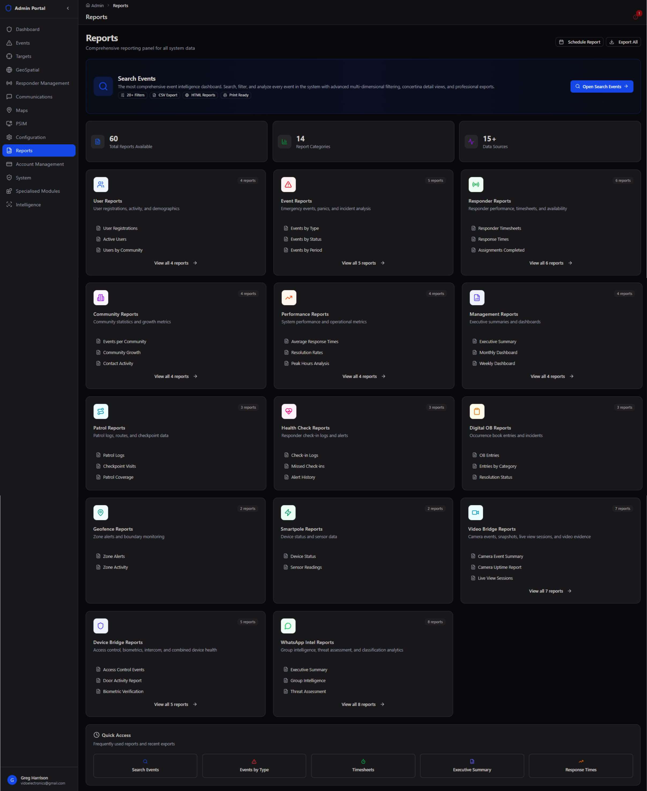Open Intelligence in the sidebar
The width and height of the screenshot is (647, 791).
click(x=39, y=205)
